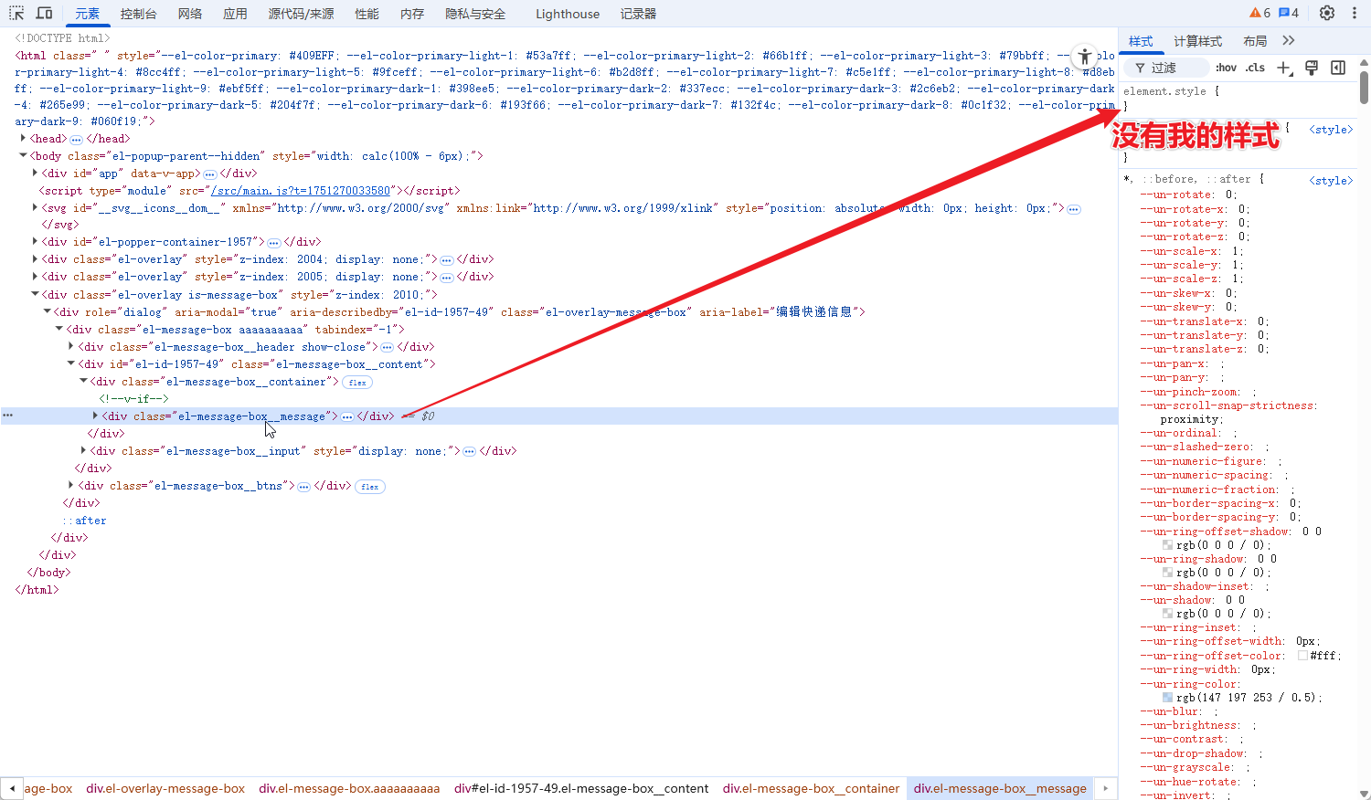Switch to 网络 network tab
The image size is (1371, 800).
[190, 14]
